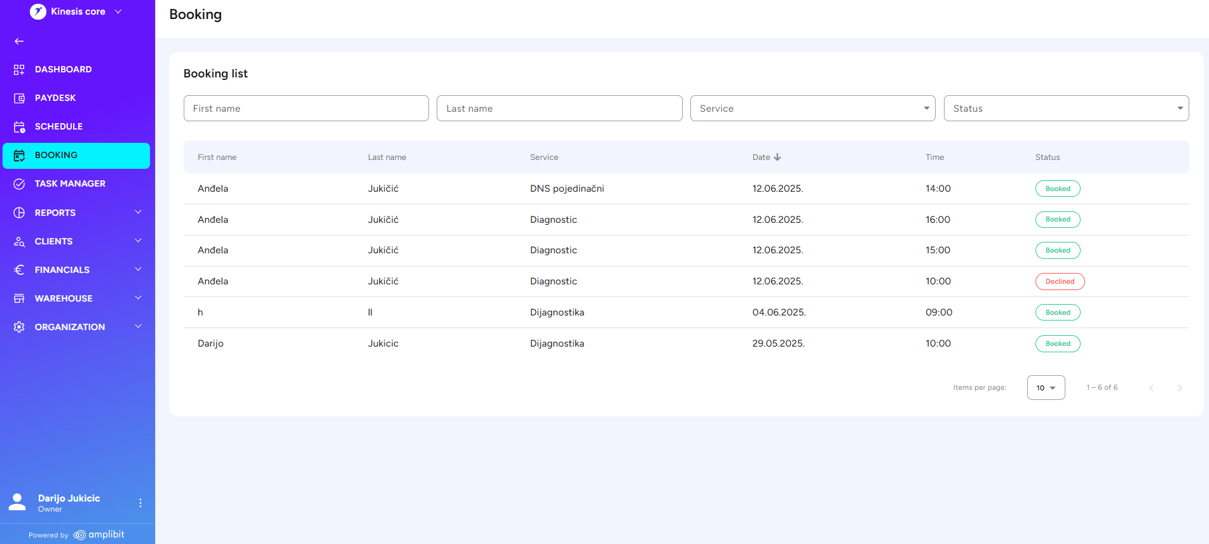Image resolution: width=1209 pixels, height=544 pixels.
Task: Expand the REPORTS submenu chevron
Action: [x=138, y=212]
